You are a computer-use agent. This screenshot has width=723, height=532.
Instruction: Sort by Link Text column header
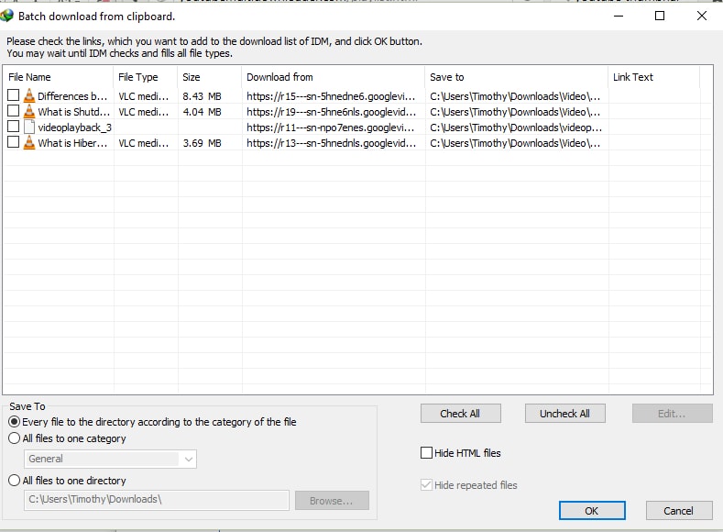point(654,77)
